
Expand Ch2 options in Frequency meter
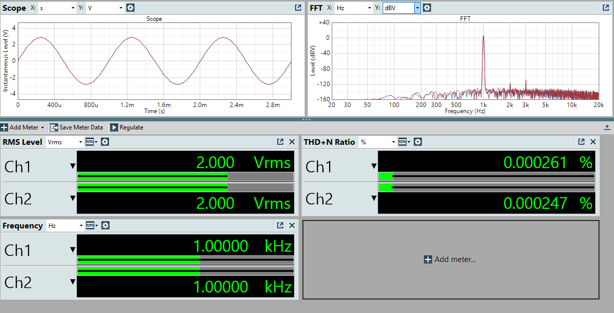coord(73,282)
